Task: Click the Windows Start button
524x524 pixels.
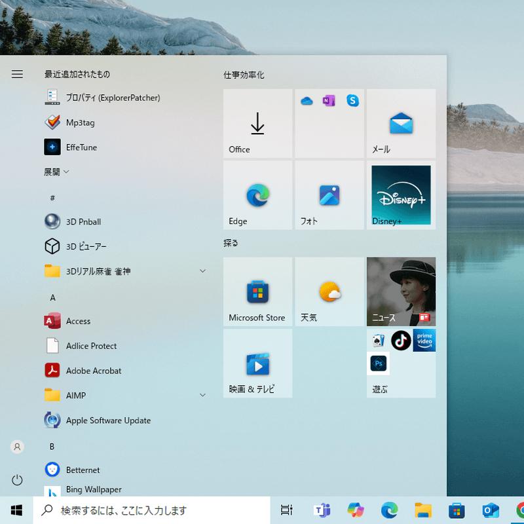Action: 16,510
